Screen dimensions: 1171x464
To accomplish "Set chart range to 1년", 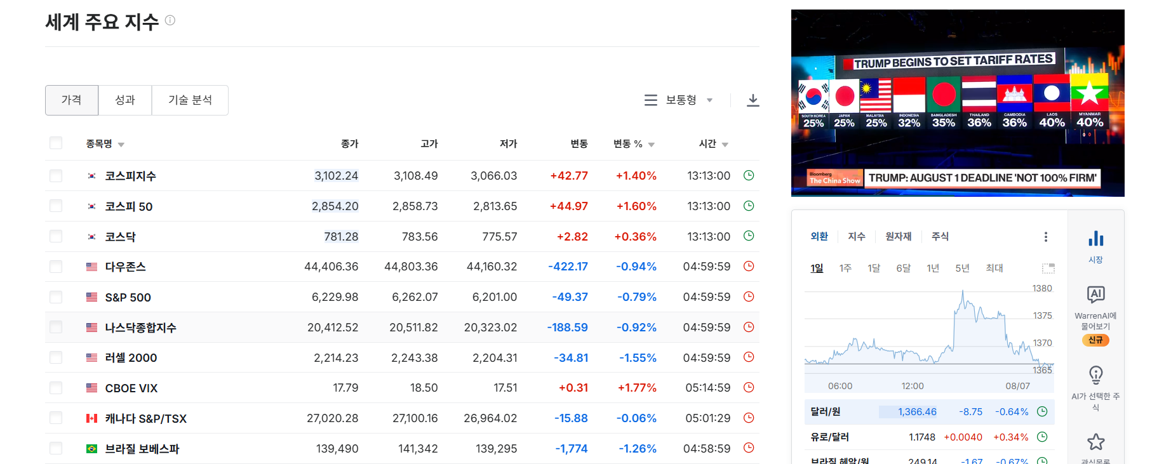I will [933, 268].
